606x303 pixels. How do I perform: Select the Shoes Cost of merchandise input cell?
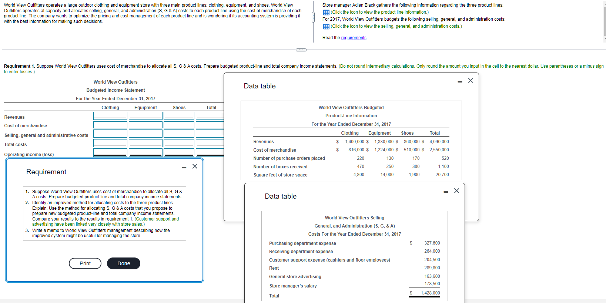[x=179, y=125]
